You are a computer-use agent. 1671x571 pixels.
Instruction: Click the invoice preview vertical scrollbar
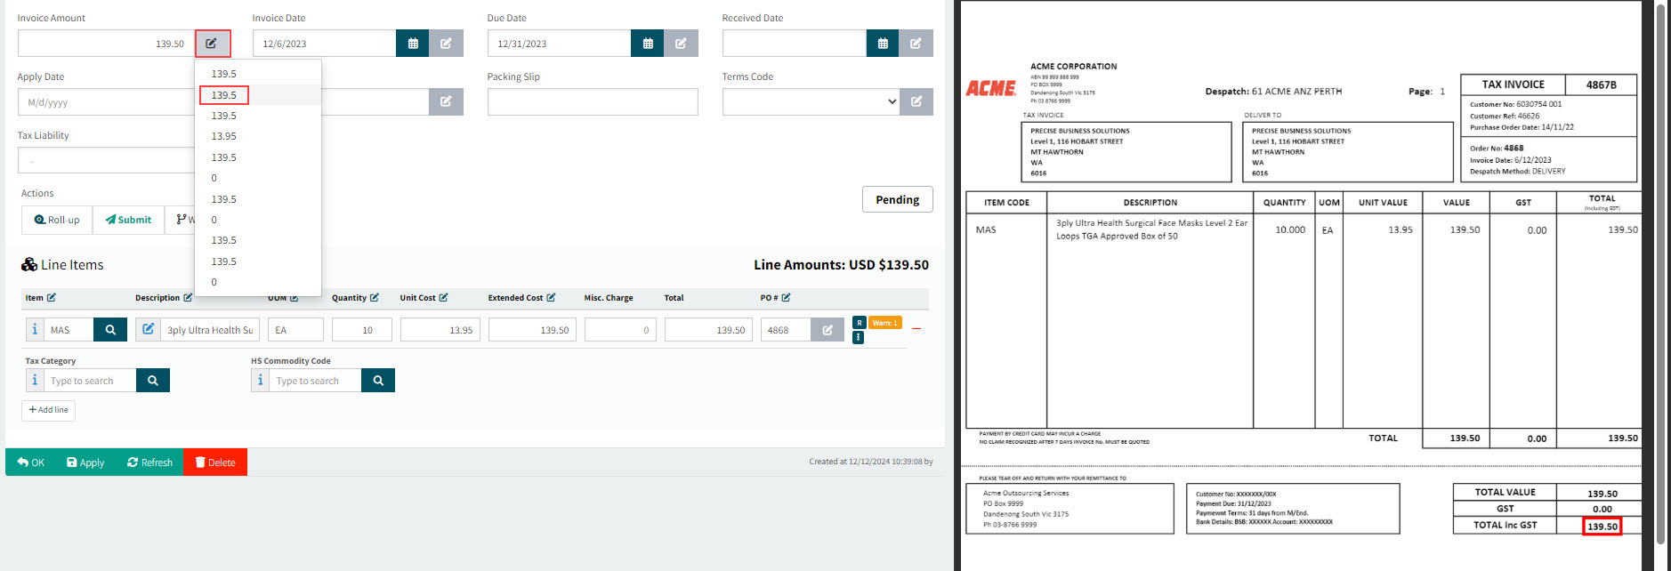pyautogui.click(x=1659, y=267)
